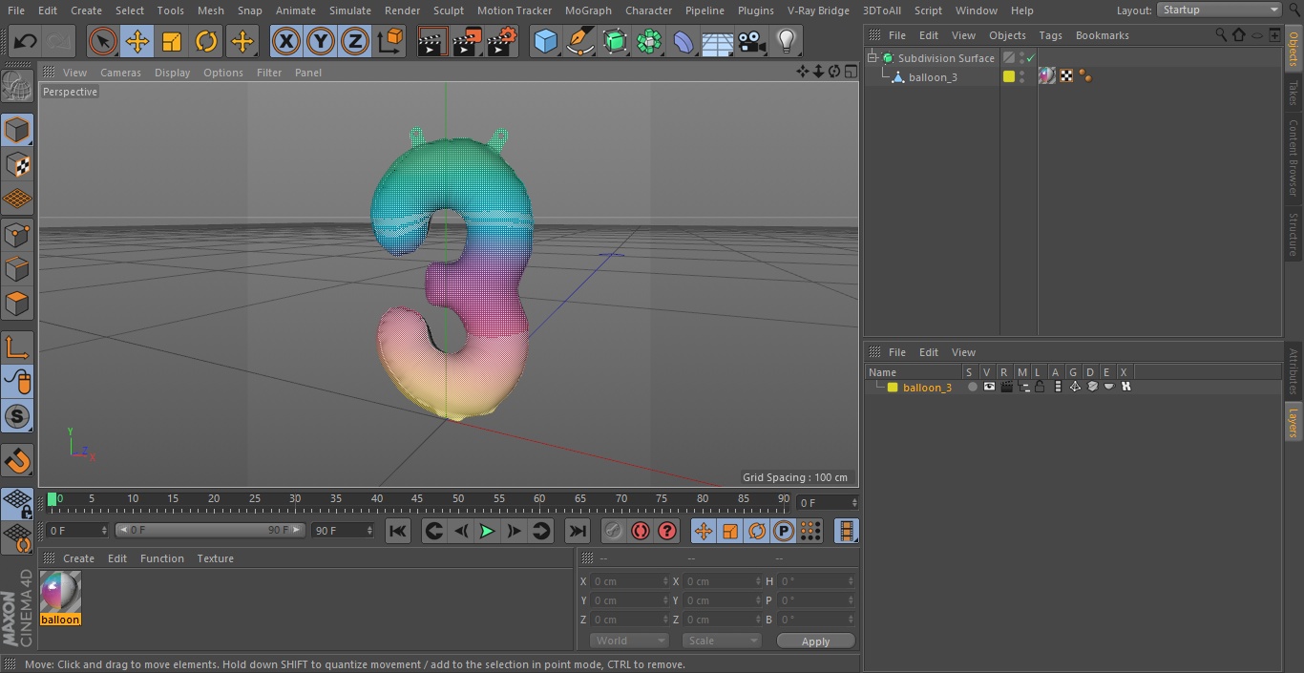Add a Light object bulb icon
The image size is (1304, 673).
[787, 41]
